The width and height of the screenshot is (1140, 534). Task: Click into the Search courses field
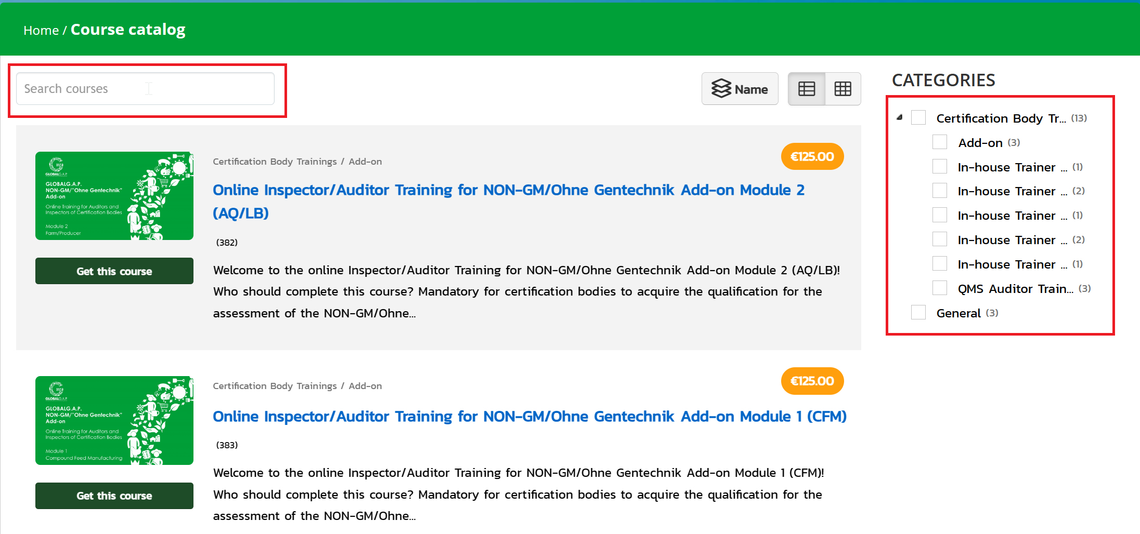click(x=145, y=89)
